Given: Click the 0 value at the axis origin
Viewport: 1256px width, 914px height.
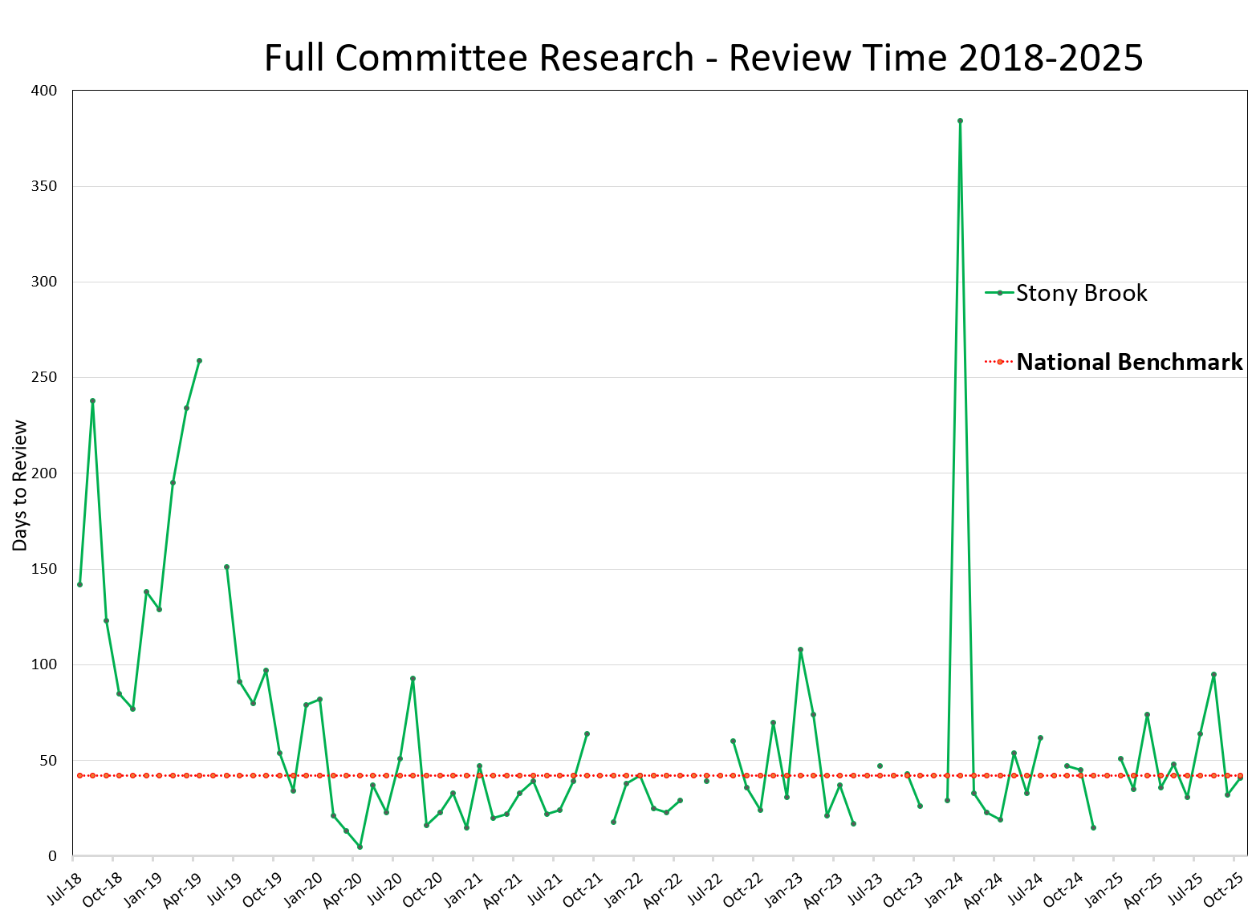Looking at the screenshot, I should click(54, 855).
